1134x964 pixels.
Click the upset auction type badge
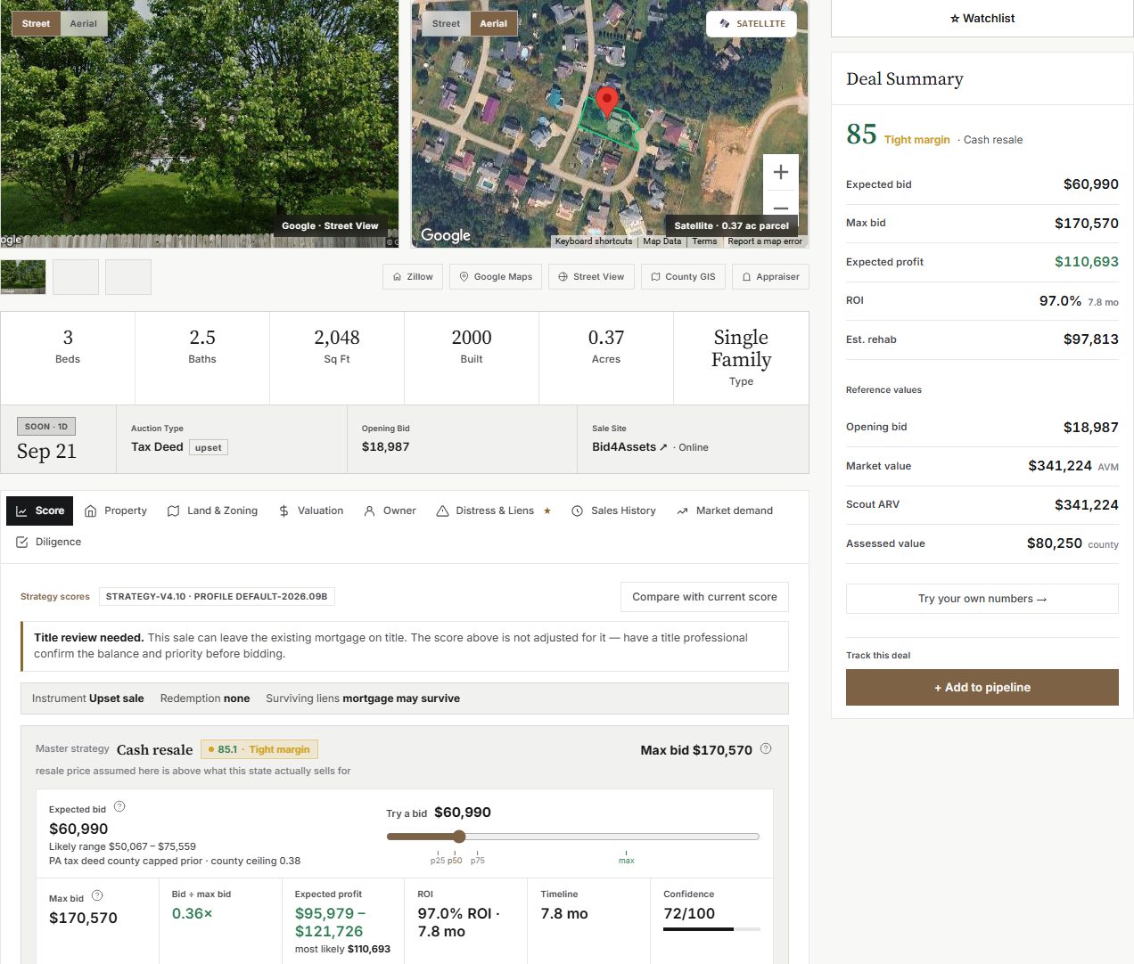click(x=209, y=447)
